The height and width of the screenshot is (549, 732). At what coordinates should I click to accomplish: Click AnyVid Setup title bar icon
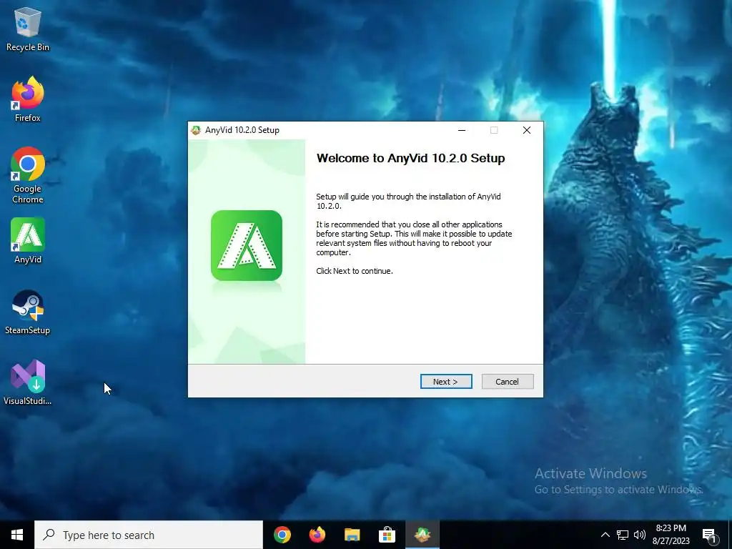pos(196,130)
